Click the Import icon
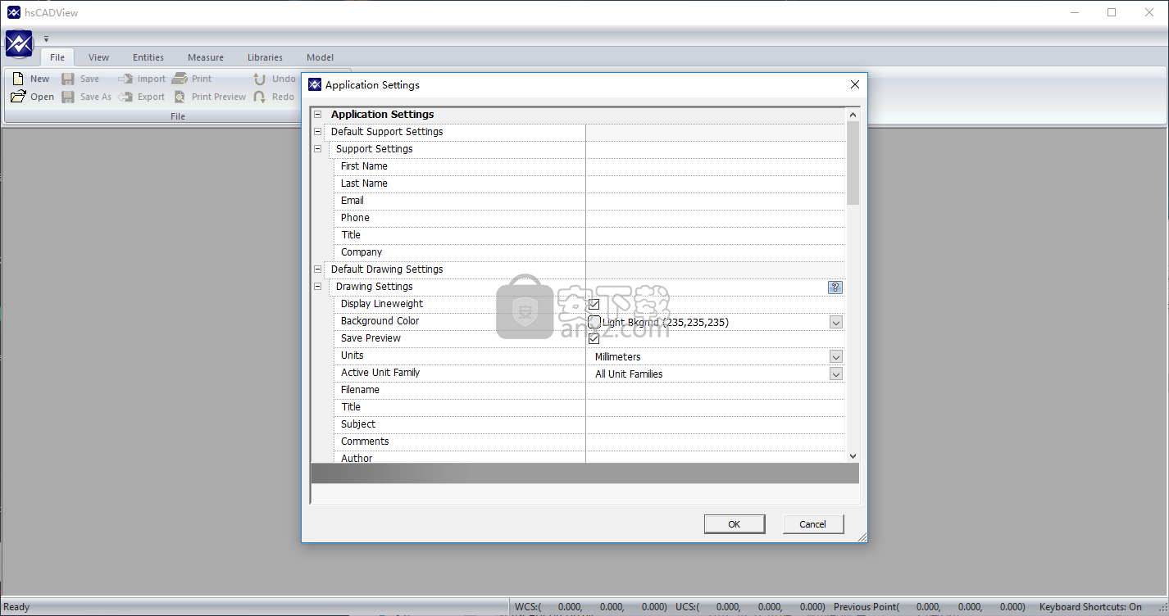Screen dimensions: 1169x616 pos(125,79)
